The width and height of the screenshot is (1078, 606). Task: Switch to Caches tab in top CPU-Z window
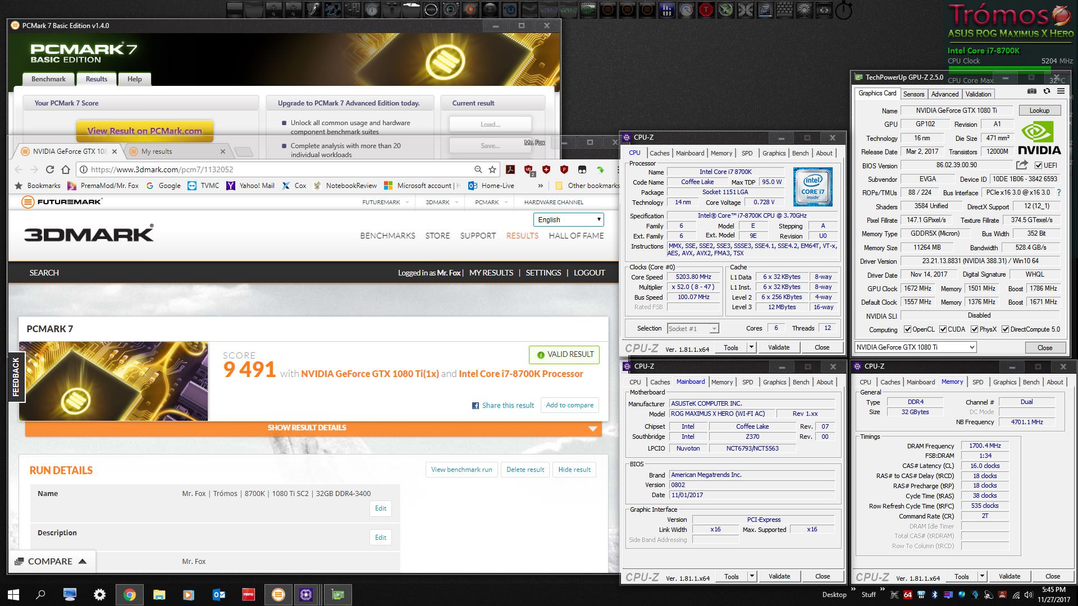[659, 153]
